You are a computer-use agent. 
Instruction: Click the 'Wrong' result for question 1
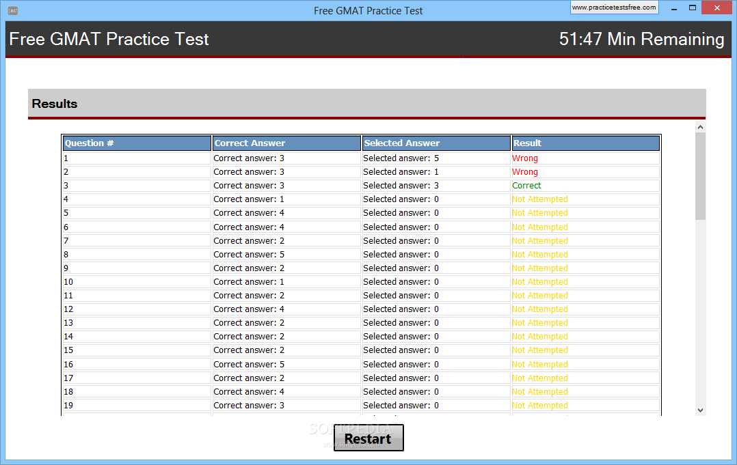pos(525,158)
